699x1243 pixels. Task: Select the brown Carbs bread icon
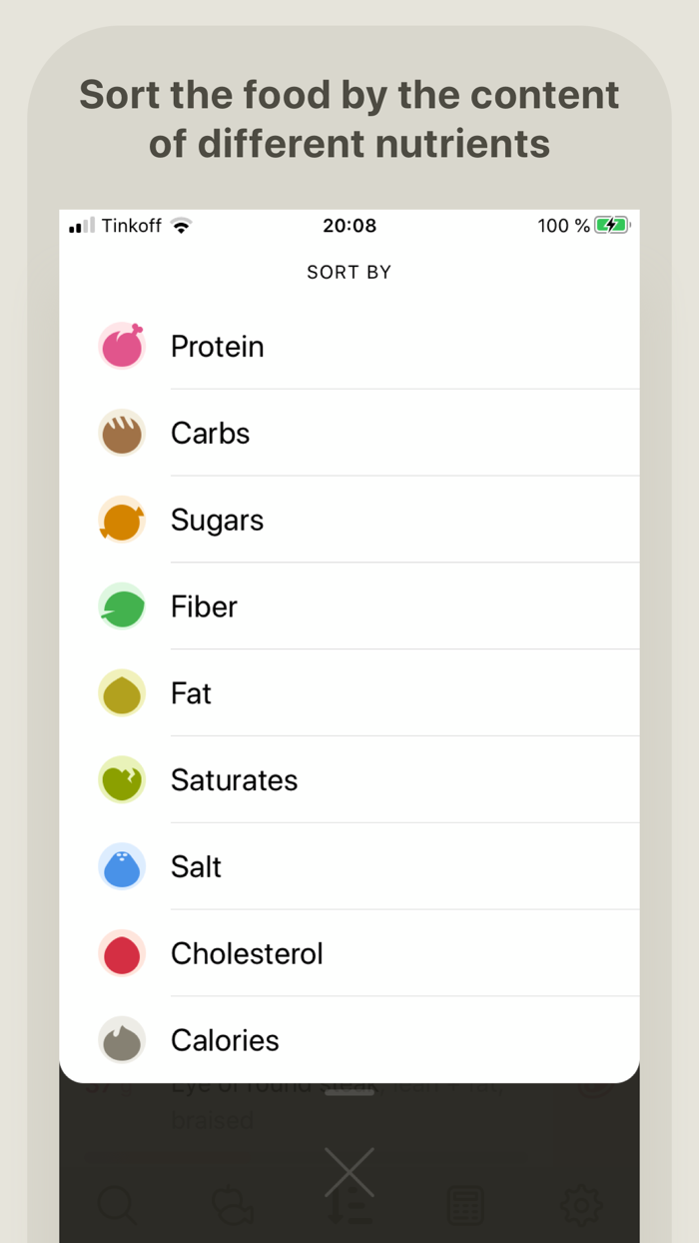pyautogui.click(x=121, y=433)
